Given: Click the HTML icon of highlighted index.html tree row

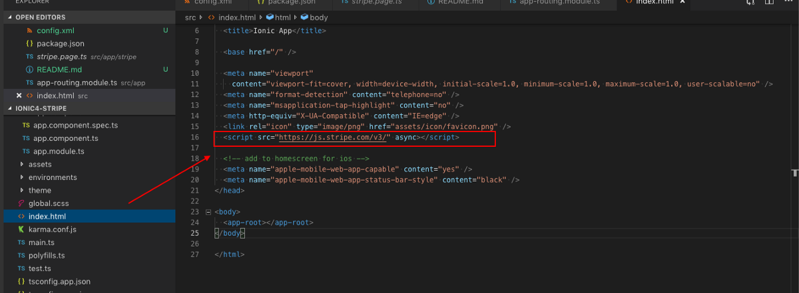Looking at the screenshot, I should 21,217.
